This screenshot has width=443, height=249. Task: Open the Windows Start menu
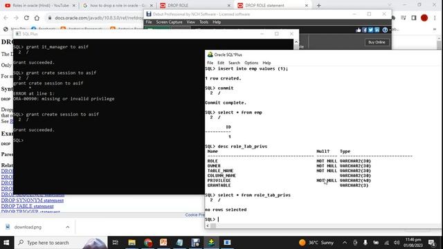pos(6,243)
